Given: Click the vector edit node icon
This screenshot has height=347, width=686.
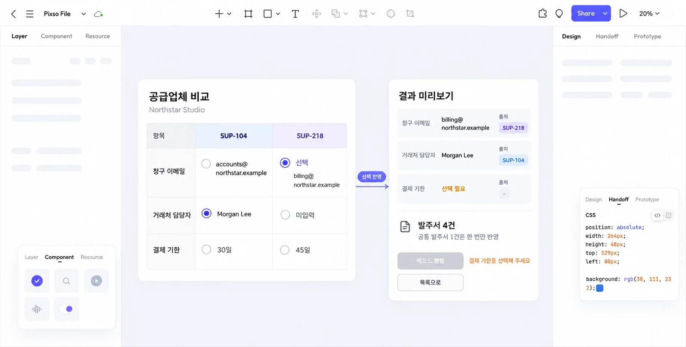Looking at the screenshot, I should coord(363,14).
